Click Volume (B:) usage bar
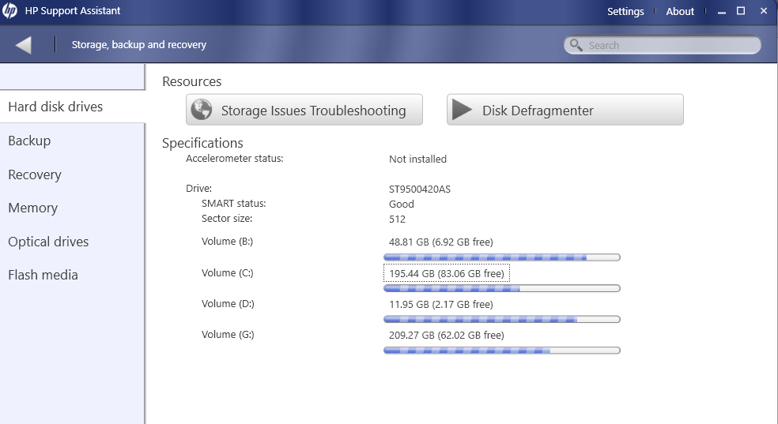Screen dimensions: 778x424 pyautogui.click(x=501, y=257)
